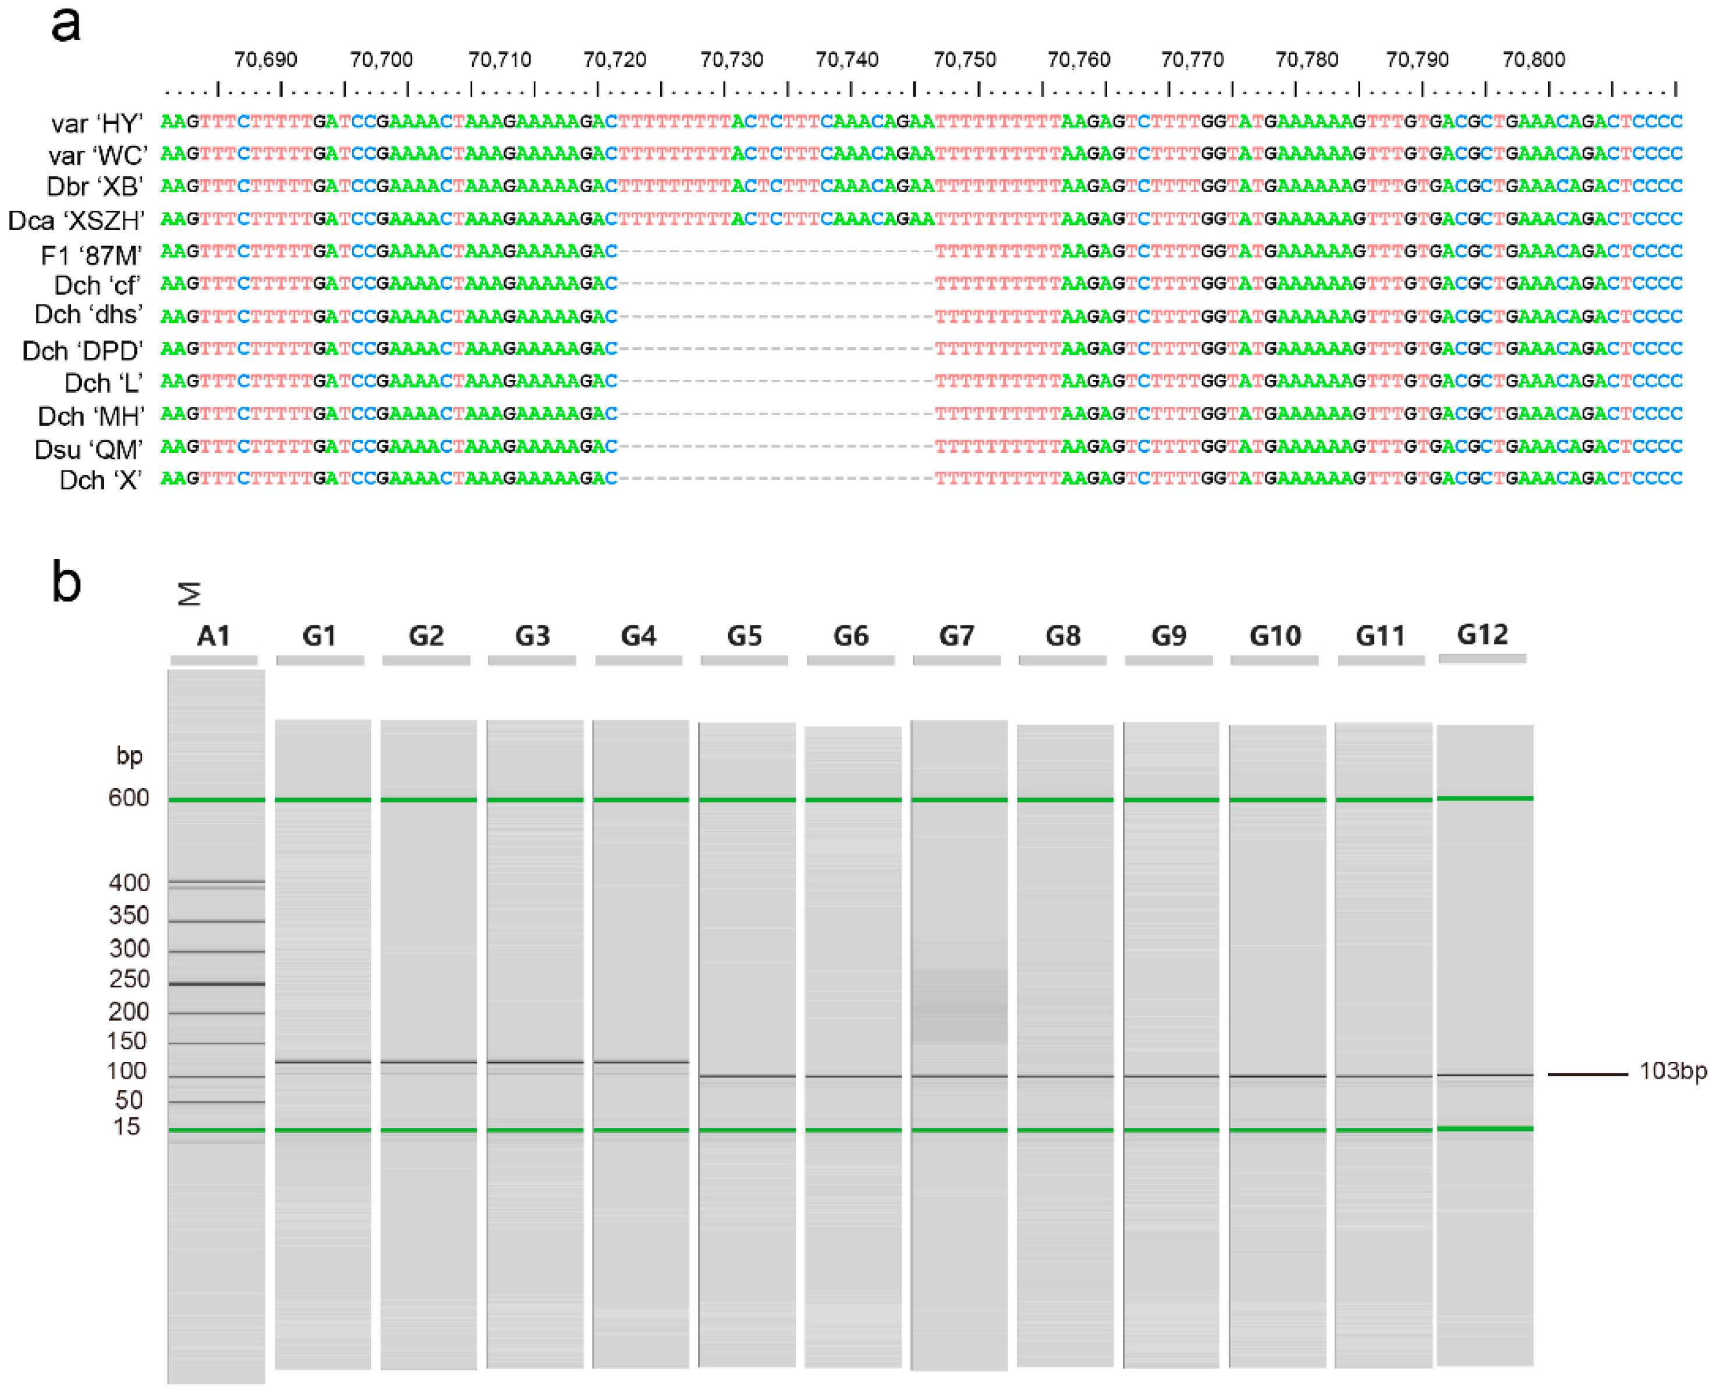Click the var 'HY' sequence label
This screenshot has width=1712, height=1393.
tap(96, 123)
